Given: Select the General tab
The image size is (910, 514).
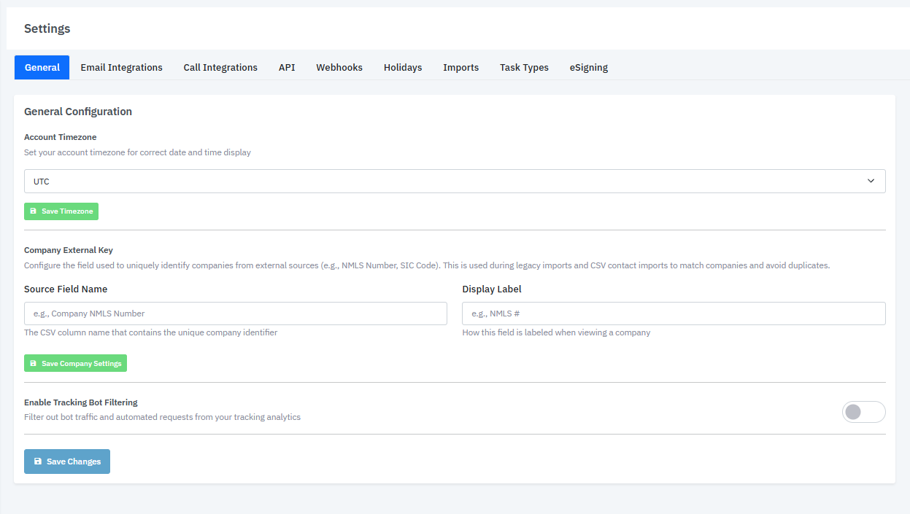Looking at the screenshot, I should pyautogui.click(x=42, y=67).
